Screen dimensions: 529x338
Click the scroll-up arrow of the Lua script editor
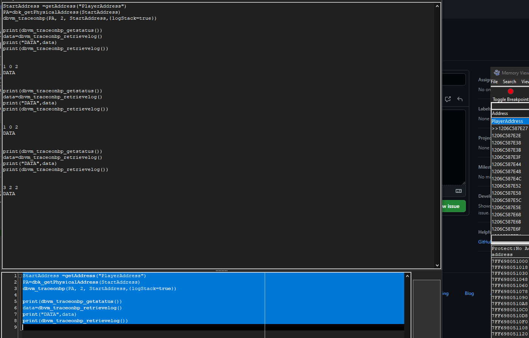tap(408, 276)
